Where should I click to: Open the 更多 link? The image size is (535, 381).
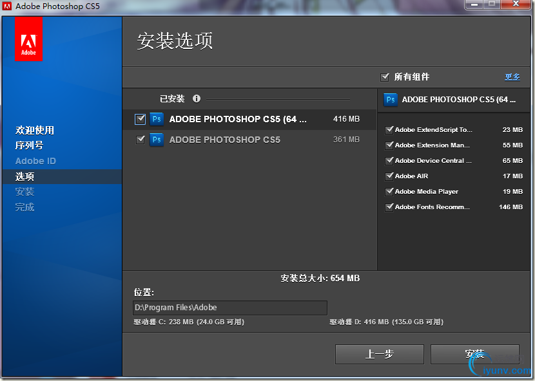512,77
